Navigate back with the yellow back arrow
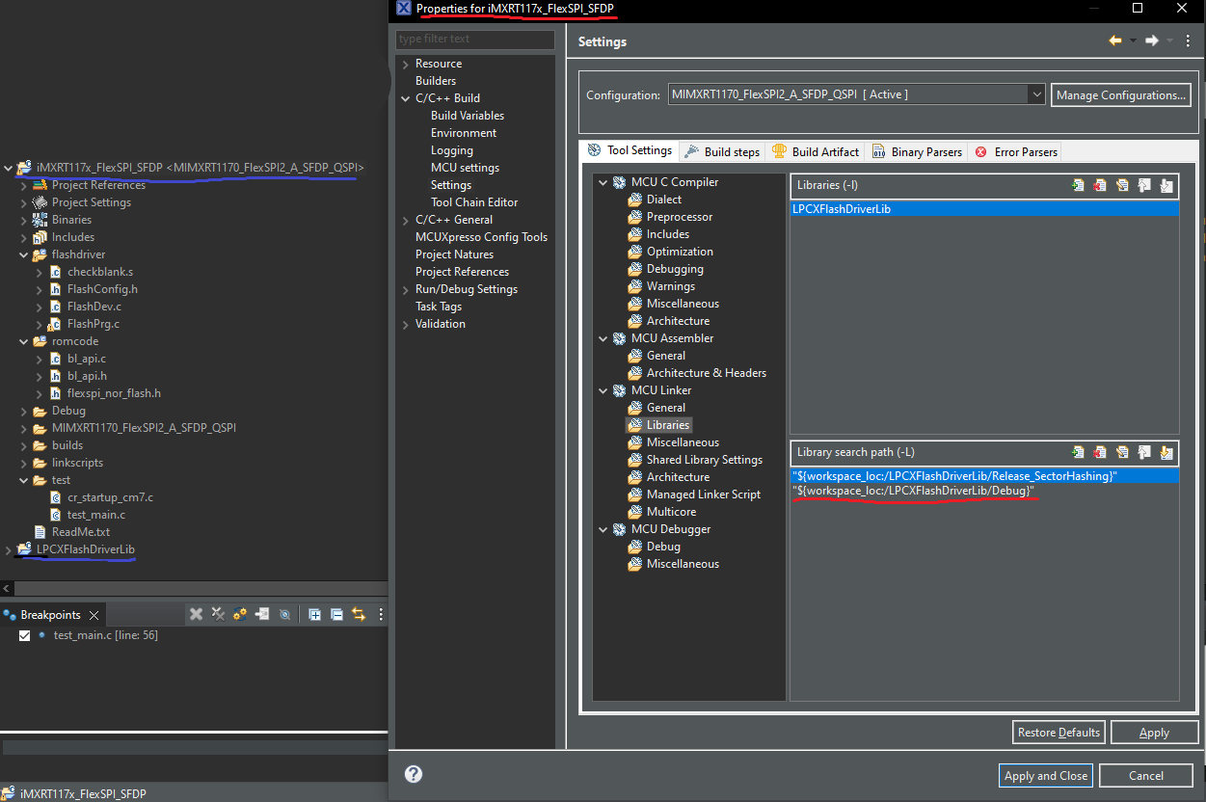The width and height of the screenshot is (1206, 802). point(1116,40)
